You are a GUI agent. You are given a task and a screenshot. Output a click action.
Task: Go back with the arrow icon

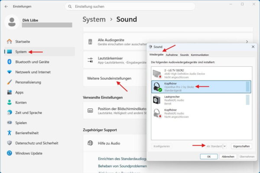(x=6, y=7)
